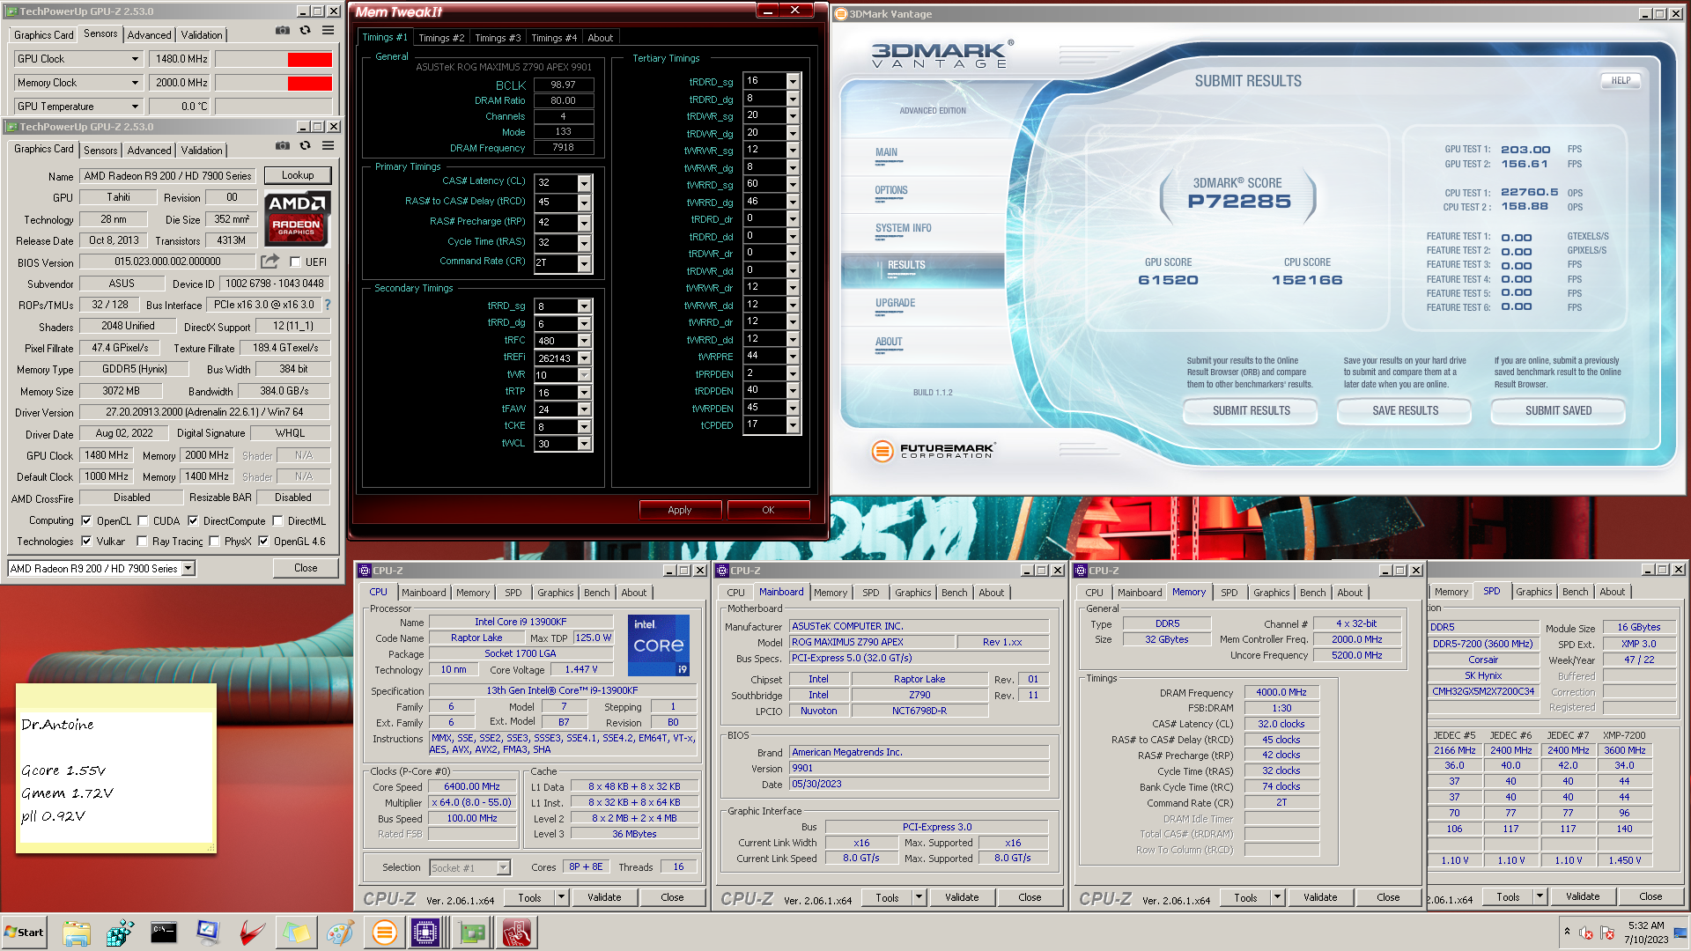This screenshot has height=951, width=1691.
Task: Open GPU Clock sensor dropdown
Action: coord(135,59)
